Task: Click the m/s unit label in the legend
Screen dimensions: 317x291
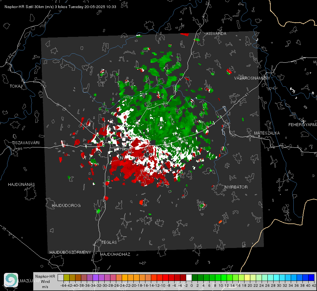Action: pos(45,287)
